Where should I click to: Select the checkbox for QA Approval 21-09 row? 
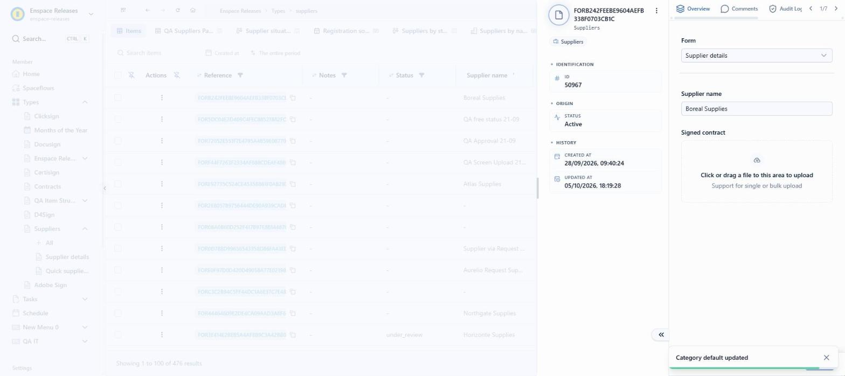pyautogui.click(x=118, y=141)
